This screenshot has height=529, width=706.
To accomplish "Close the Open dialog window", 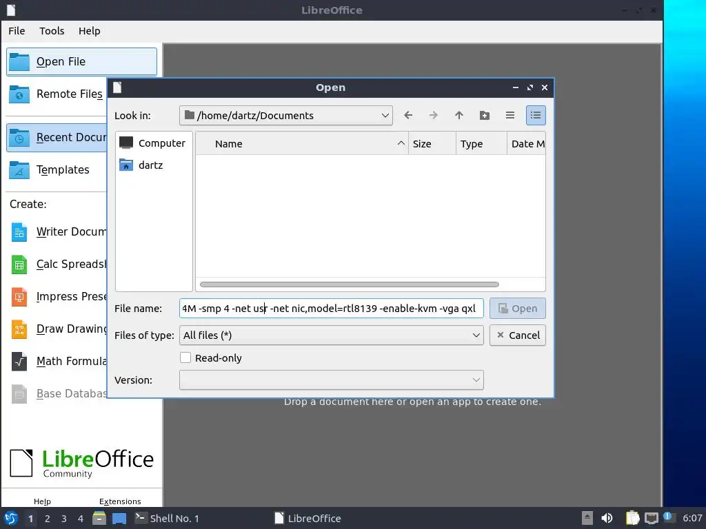I will point(545,87).
